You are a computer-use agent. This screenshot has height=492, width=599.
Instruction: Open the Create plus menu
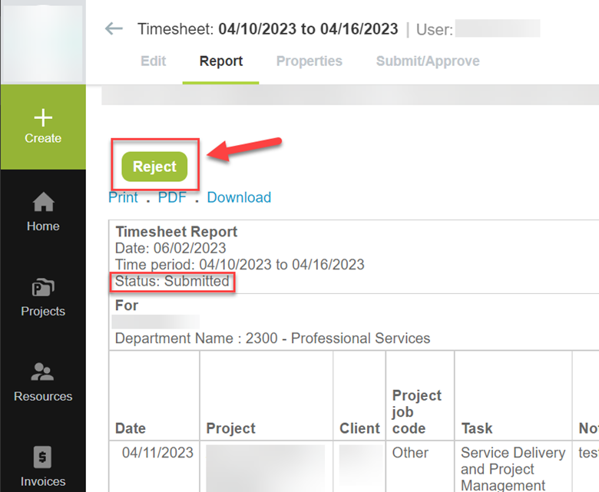(x=43, y=127)
